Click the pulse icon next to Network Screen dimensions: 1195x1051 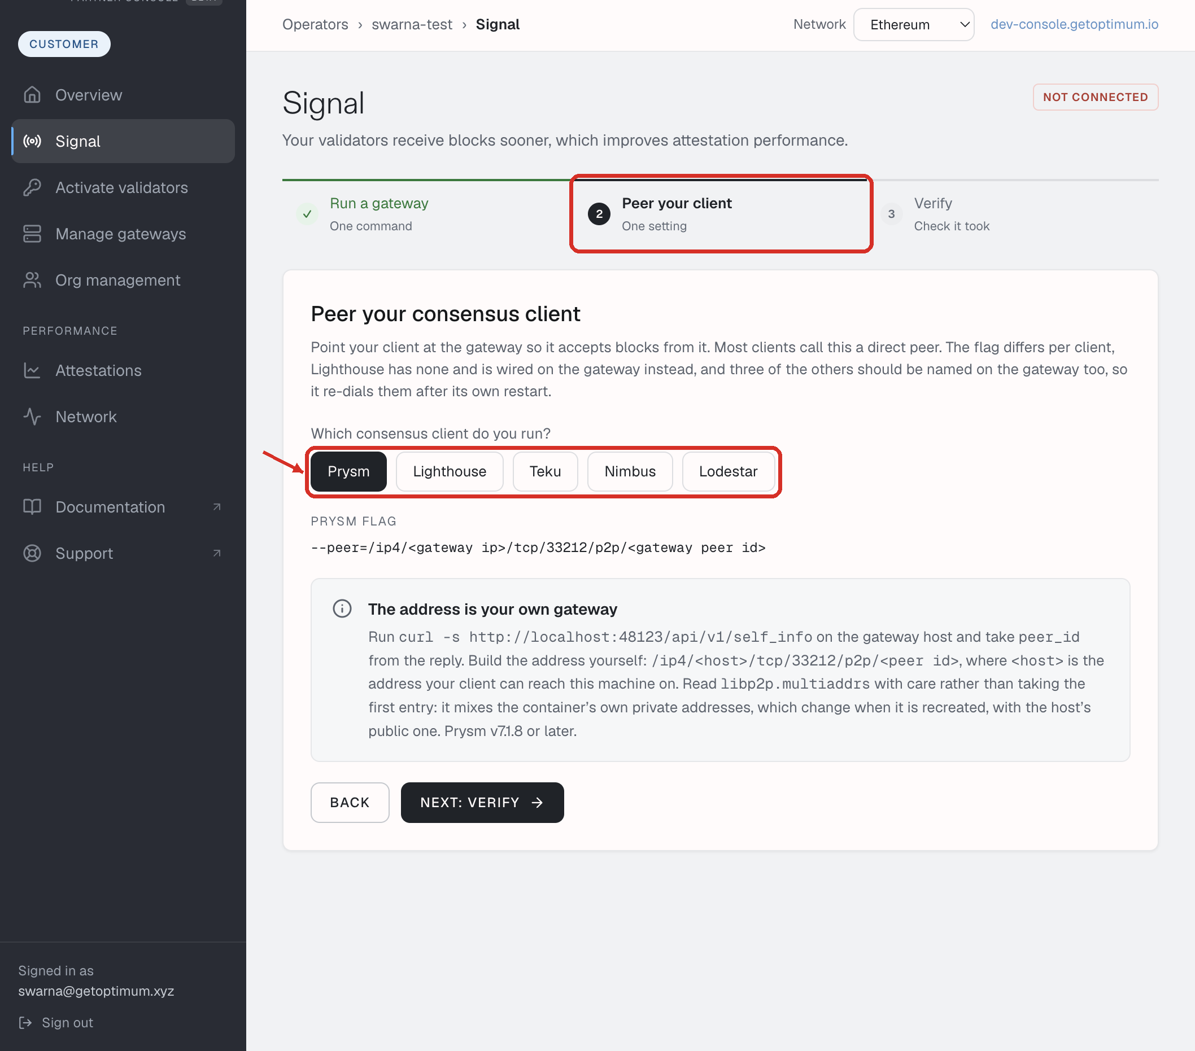[32, 417]
